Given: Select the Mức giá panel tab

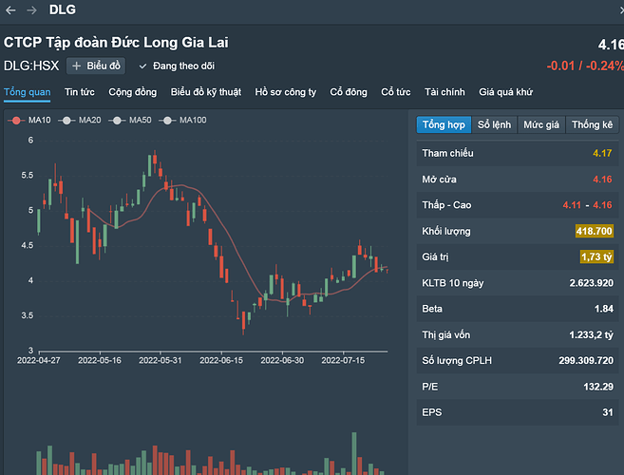Looking at the screenshot, I should pyautogui.click(x=541, y=125).
